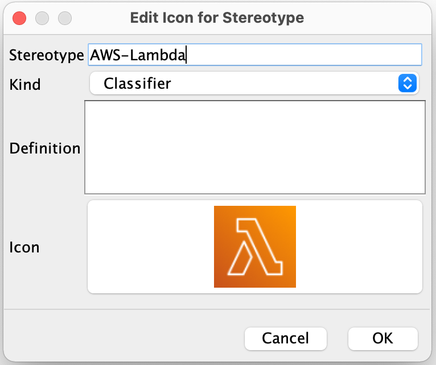Click blank area left of Lambda image

pos(150,247)
